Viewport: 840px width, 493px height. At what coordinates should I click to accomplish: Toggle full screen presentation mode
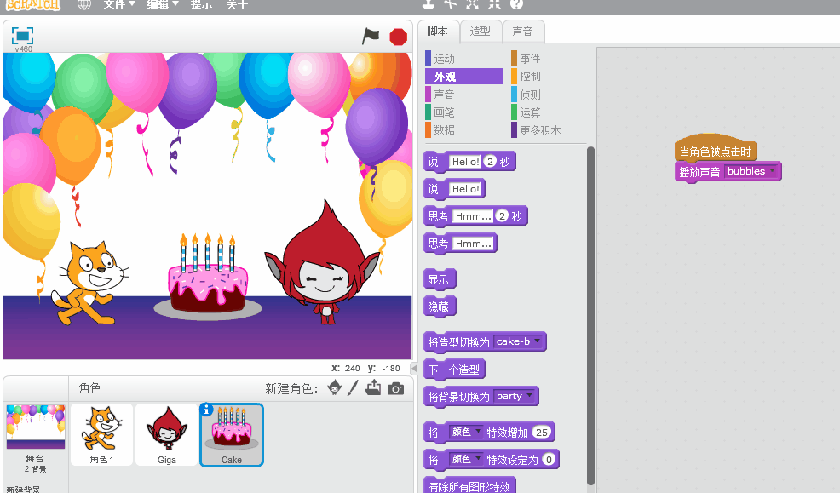(x=22, y=36)
